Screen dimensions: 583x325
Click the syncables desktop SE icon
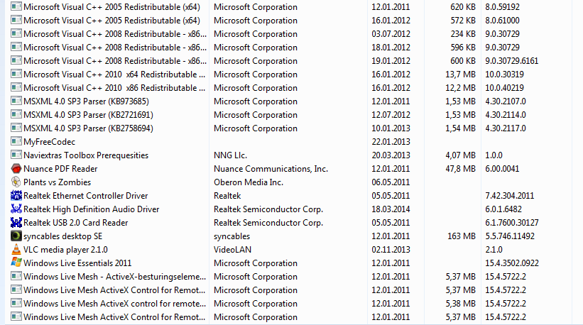click(x=16, y=236)
